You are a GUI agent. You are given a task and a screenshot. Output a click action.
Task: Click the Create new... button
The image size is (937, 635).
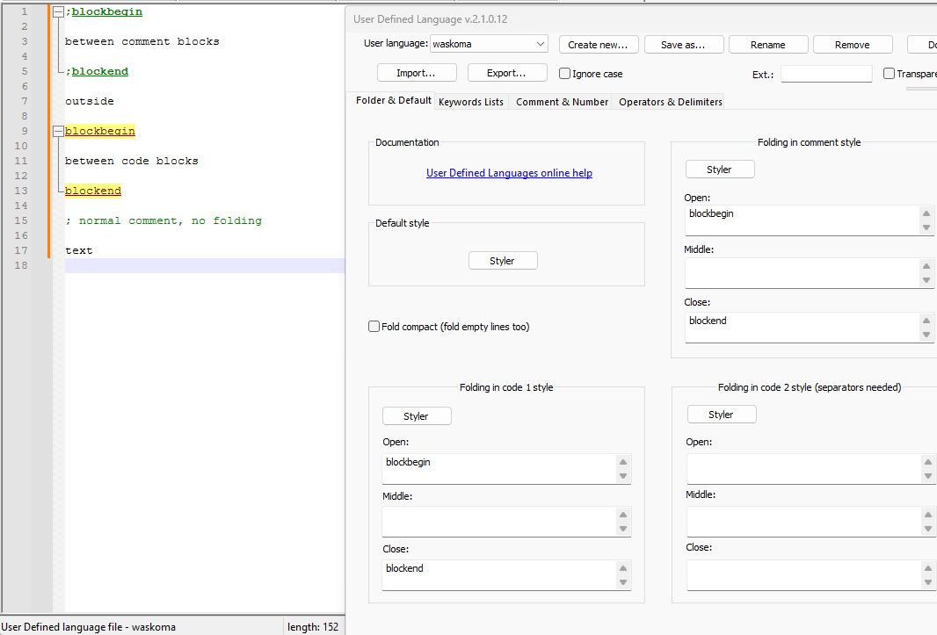click(x=598, y=45)
